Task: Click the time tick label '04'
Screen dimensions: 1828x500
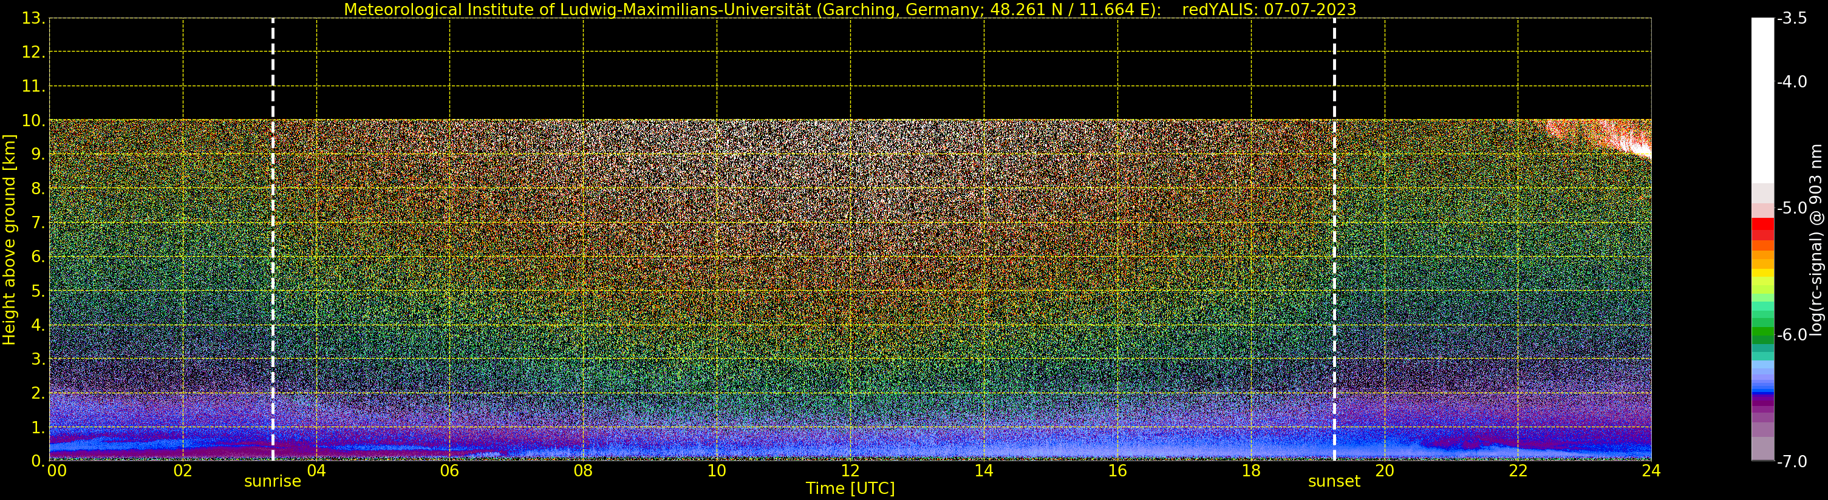Action: click(x=316, y=470)
